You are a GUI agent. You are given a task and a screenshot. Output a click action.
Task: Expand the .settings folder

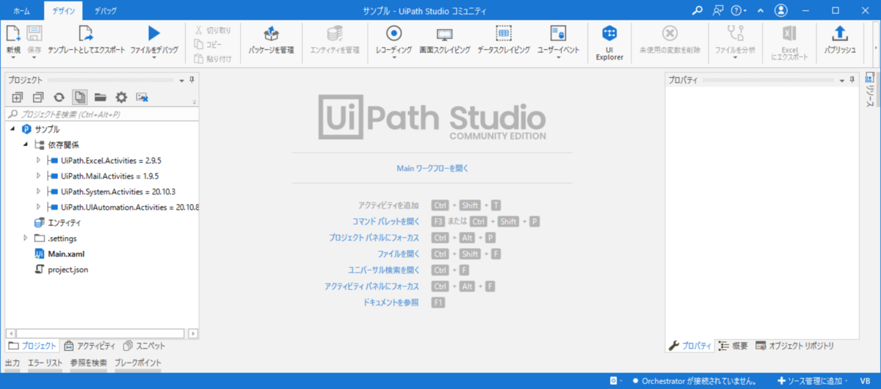pyautogui.click(x=26, y=238)
